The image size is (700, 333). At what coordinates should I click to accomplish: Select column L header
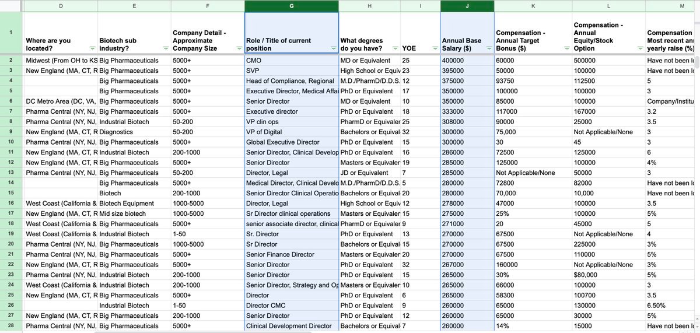[x=608, y=6]
